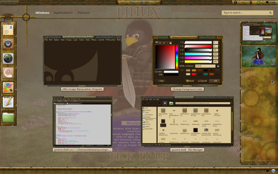
Task: Open the accessibility icon in the top panel
Action: [x=235, y=2]
